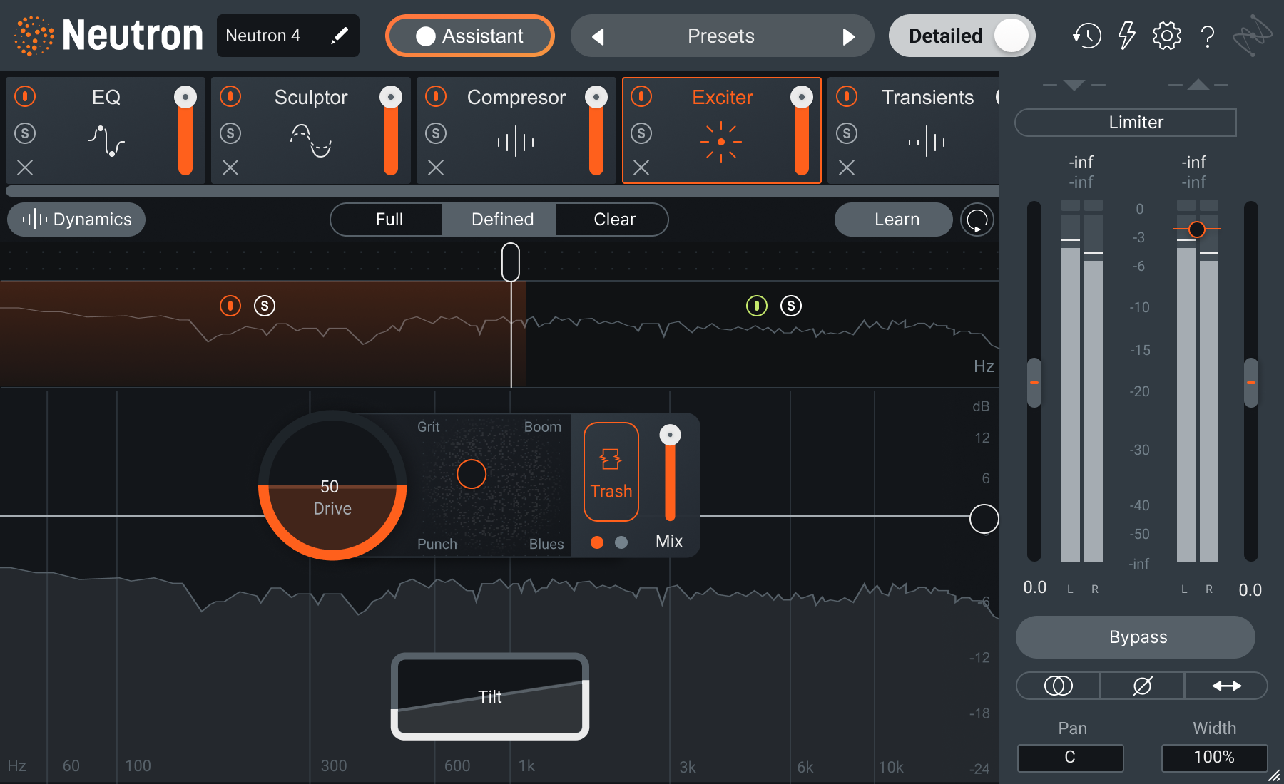Open the EQ curve module icon
Viewport: 1284px width, 784px height.
click(x=106, y=140)
